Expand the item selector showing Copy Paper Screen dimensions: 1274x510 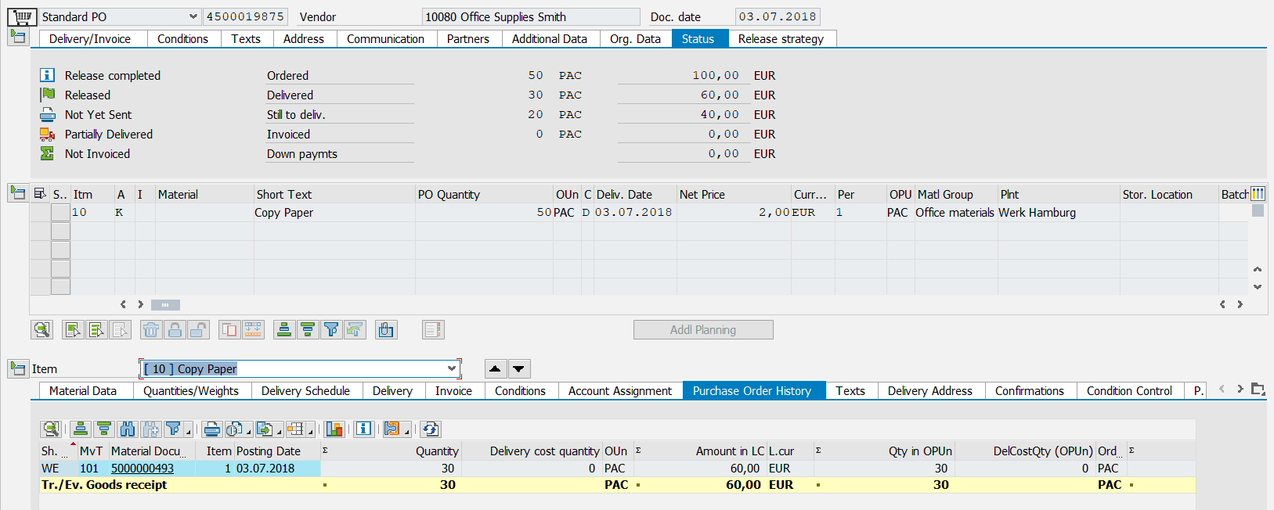(452, 369)
